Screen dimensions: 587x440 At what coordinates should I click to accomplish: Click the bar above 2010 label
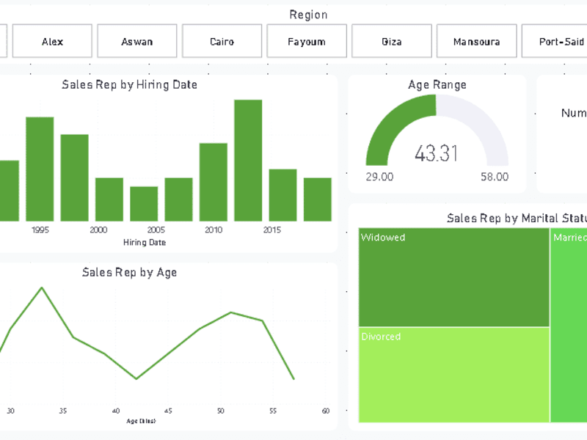pos(214,182)
